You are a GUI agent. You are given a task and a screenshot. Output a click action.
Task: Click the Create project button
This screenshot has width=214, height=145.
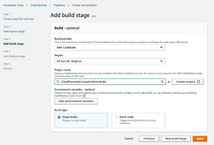point(188,82)
